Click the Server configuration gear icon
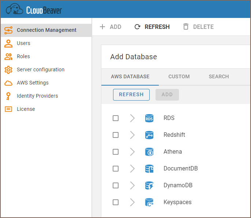251x218 pixels. (8, 69)
